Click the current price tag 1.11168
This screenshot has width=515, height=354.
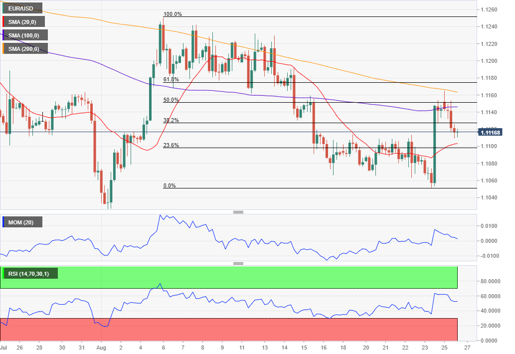[x=491, y=132]
